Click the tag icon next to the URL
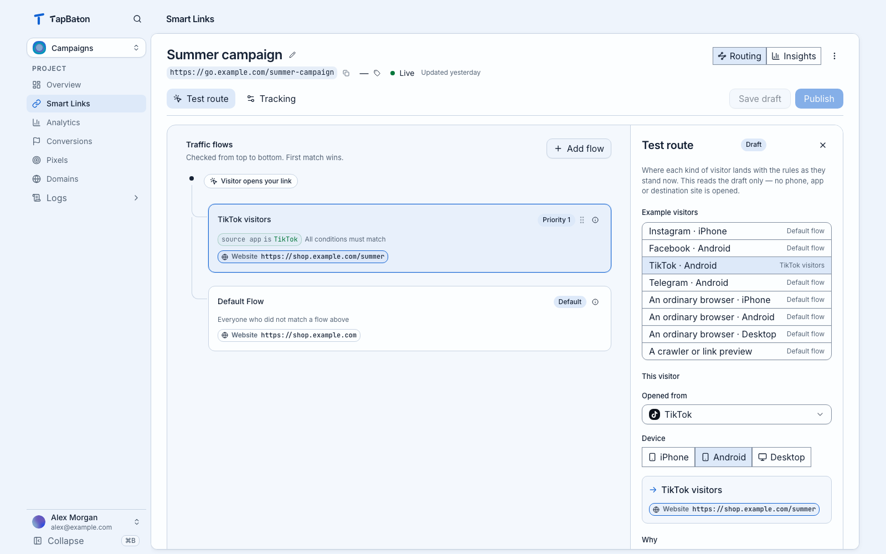The width and height of the screenshot is (886, 554). pyautogui.click(x=377, y=73)
